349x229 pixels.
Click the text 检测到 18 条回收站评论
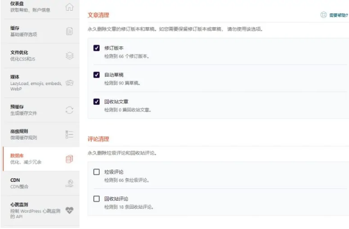click(x=129, y=207)
